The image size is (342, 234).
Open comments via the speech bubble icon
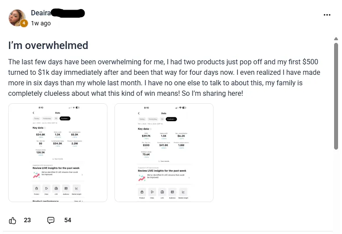point(51,220)
